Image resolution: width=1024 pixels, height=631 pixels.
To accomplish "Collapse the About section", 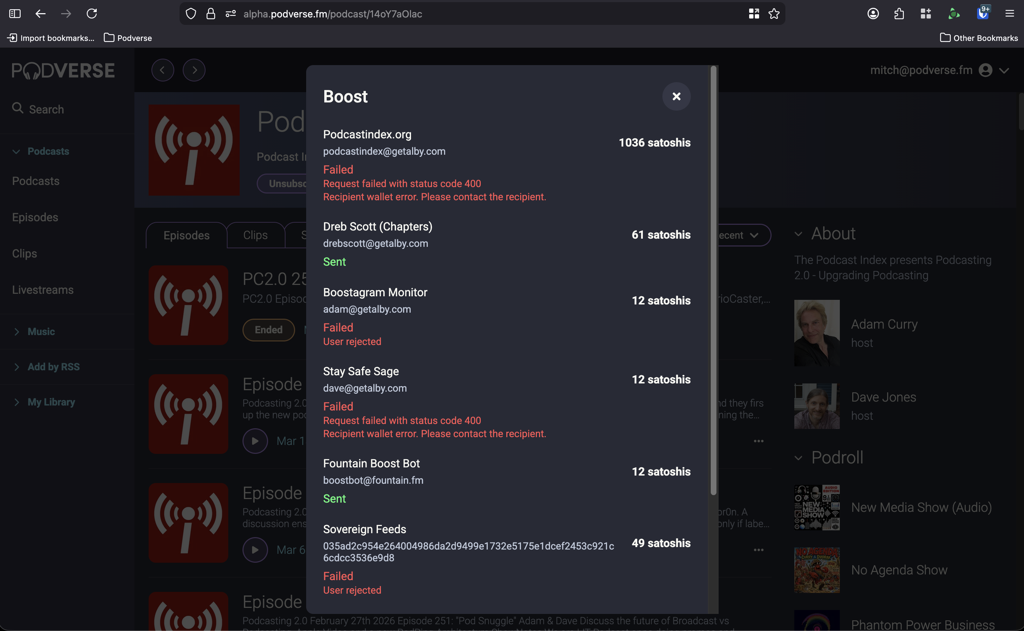I will pos(798,234).
